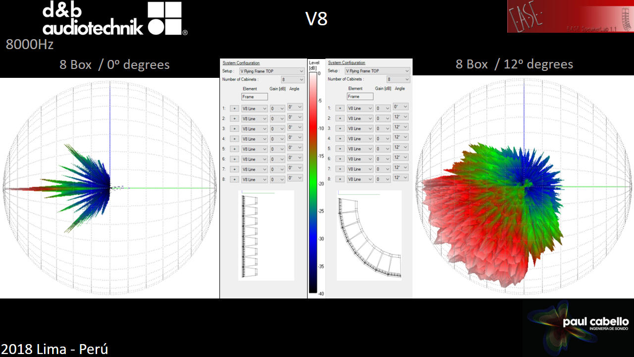The width and height of the screenshot is (634, 357).
Task: Open row 3 V8 Line element dropdown, left panel
Action: click(x=255, y=129)
